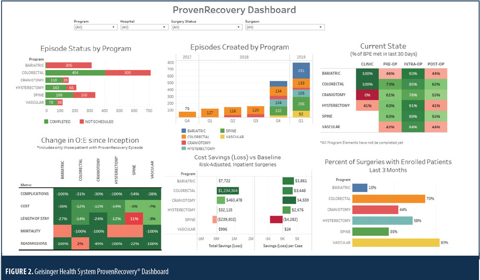This screenshot has width=480, height=280.
Task: Select the orange COLORECTAL legend swatch
Action: click(x=184, y=136)
